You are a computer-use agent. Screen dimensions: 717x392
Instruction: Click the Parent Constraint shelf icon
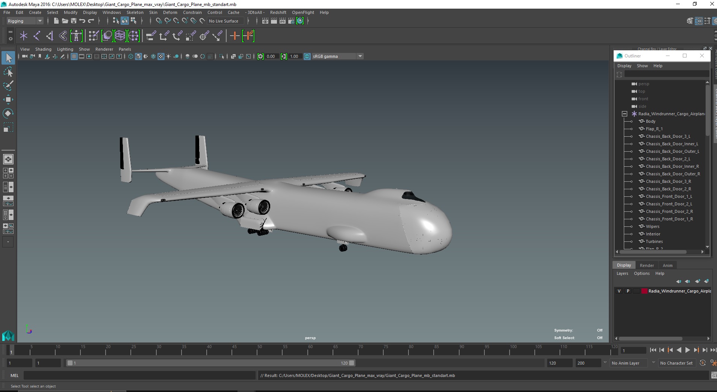tap(151, 36)
